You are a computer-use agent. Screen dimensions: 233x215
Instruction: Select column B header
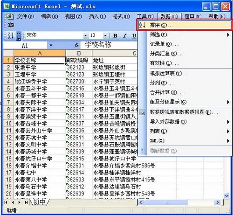(79, 53)
